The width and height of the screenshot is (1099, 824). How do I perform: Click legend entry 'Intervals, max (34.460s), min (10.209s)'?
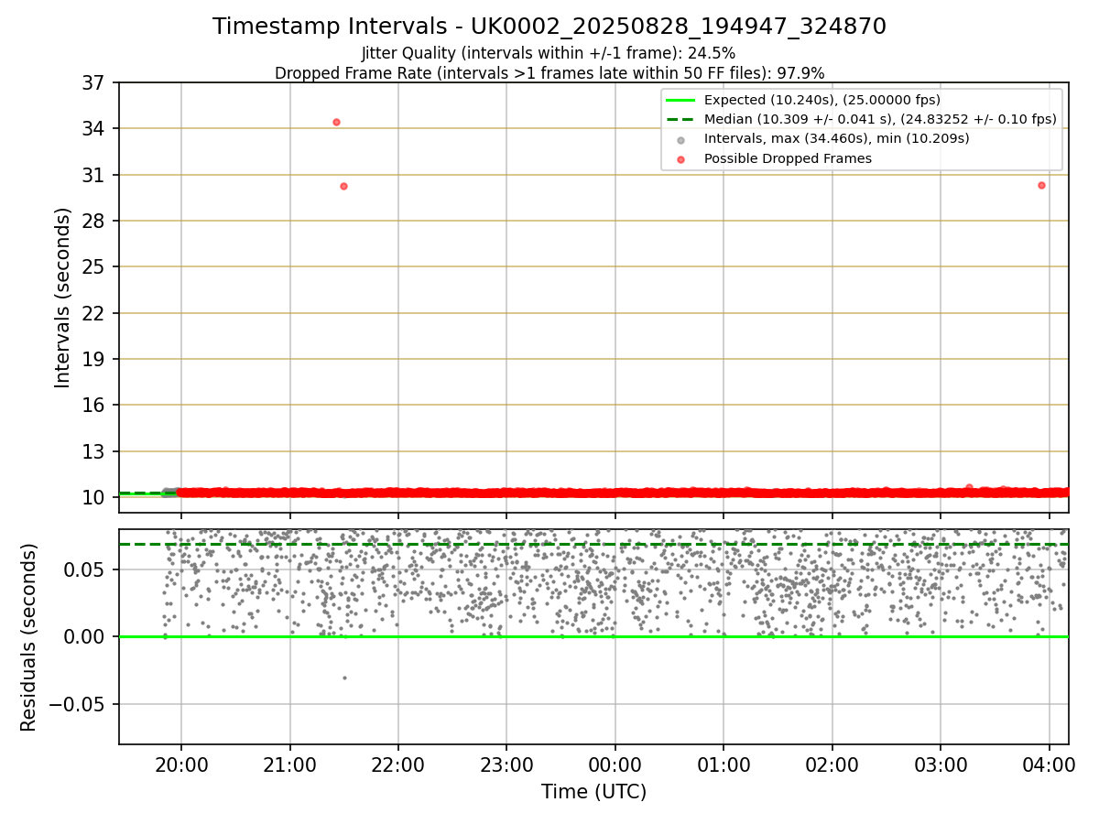pyautogui.click(x=837, y=138)
